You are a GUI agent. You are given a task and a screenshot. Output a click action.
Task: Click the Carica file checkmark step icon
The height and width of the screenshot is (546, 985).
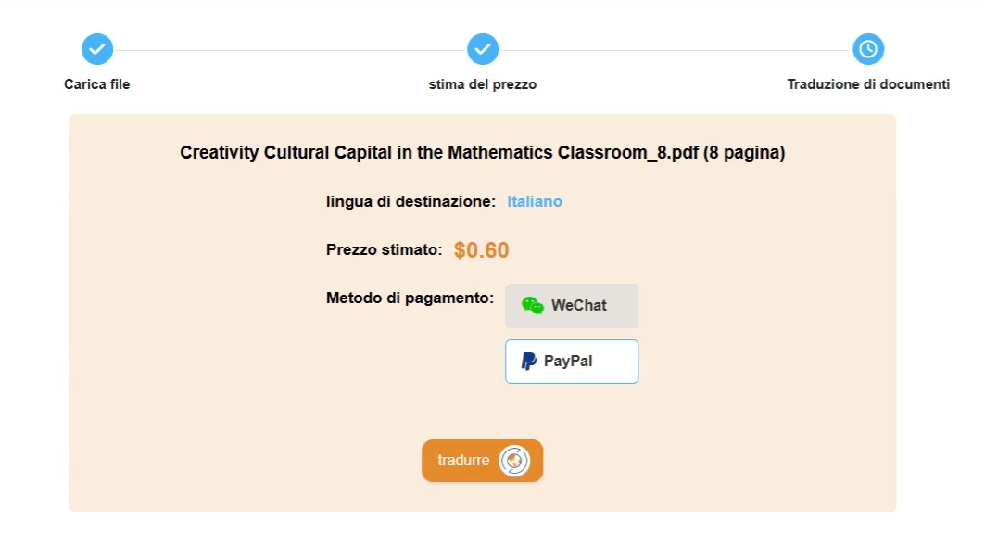(97, 49)
